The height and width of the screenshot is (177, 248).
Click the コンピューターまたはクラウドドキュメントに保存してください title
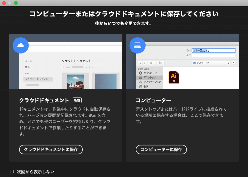124,14
